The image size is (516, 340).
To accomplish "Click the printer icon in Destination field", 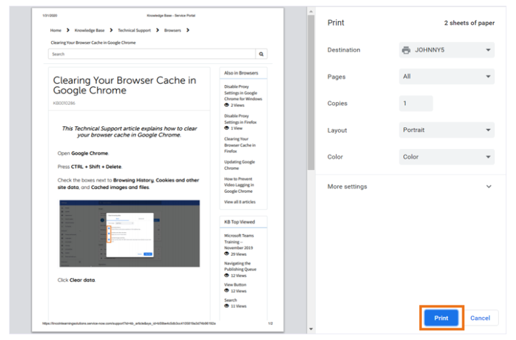I will (x=406, y=50).
